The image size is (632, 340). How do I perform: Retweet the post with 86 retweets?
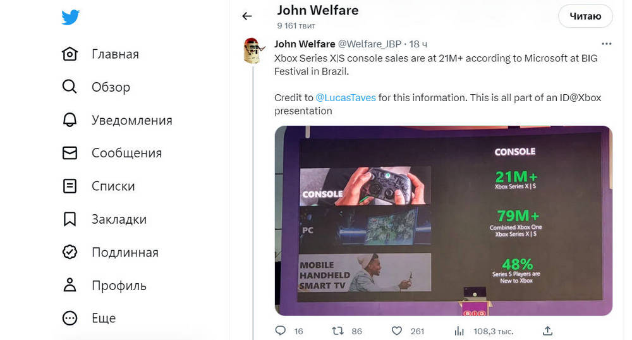click(337, 331)
